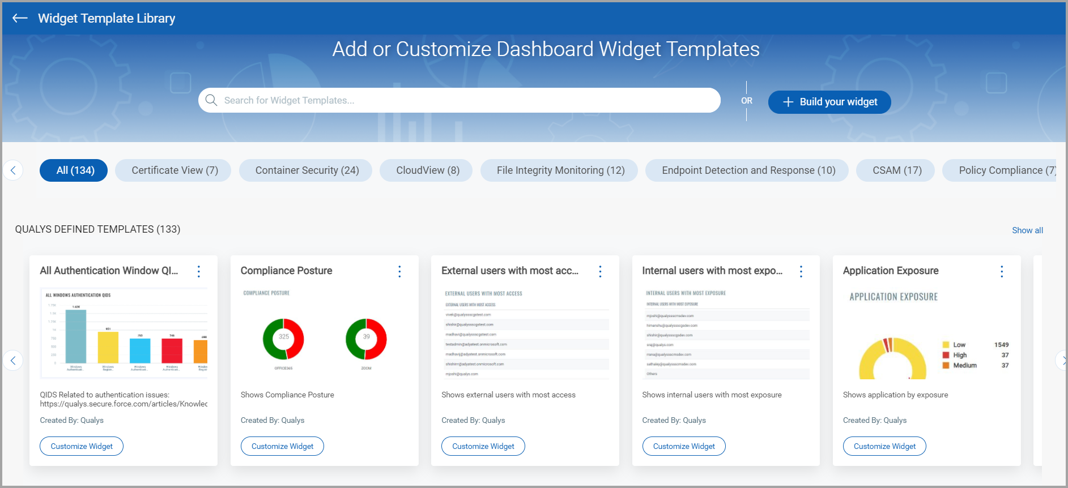Select the All (134) category

click(x=74, y=170)
